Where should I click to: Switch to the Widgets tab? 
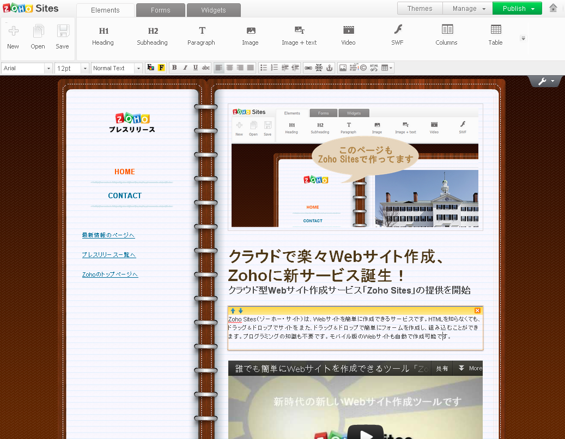point(214,10)
